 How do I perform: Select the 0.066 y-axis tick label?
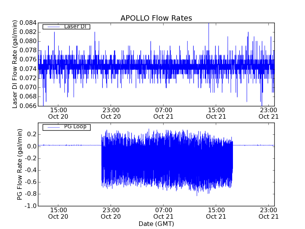[x=28, y=106]
